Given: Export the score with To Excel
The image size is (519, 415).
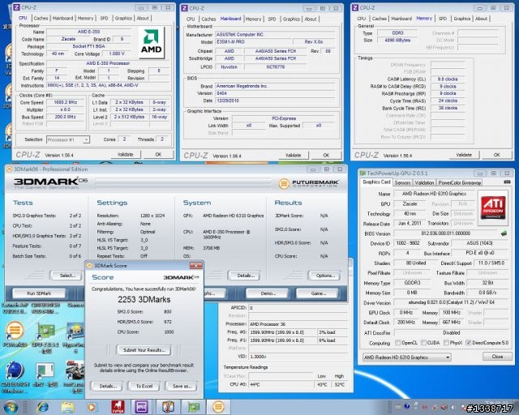Looking at the screenshot, I should click(144, 386).
